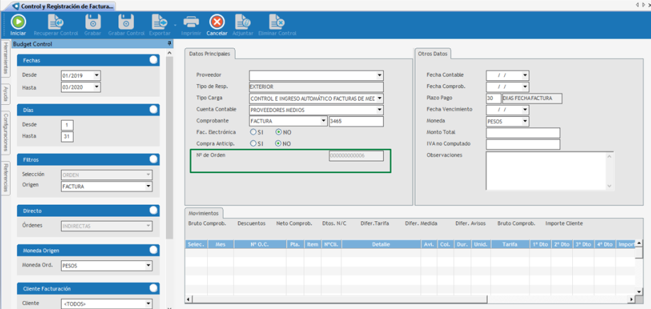Click the Adjuntar attachment icon
Viewport: 651px width, 309px height.
[x=242, y=22]
